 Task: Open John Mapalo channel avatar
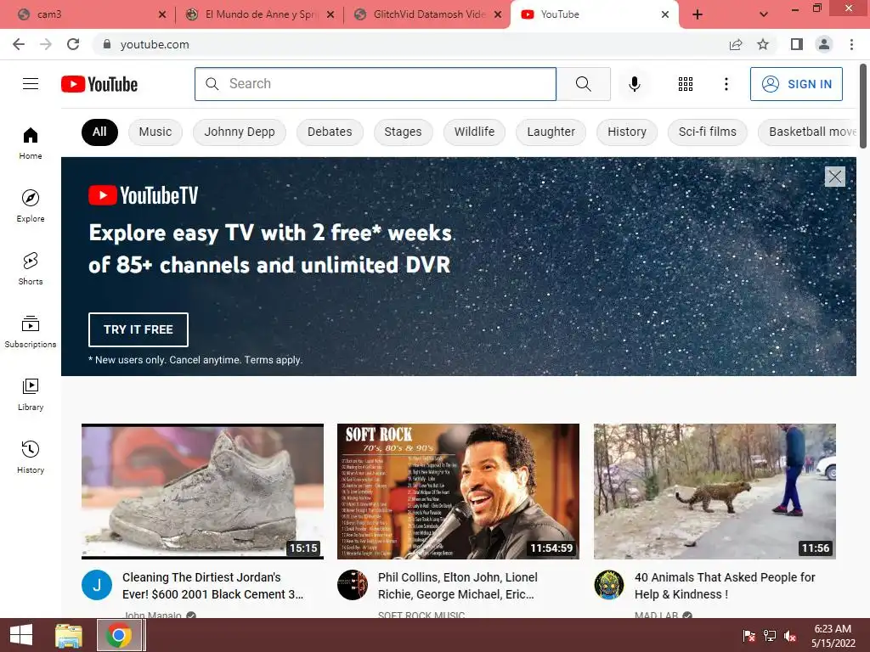tap(97, 585)
